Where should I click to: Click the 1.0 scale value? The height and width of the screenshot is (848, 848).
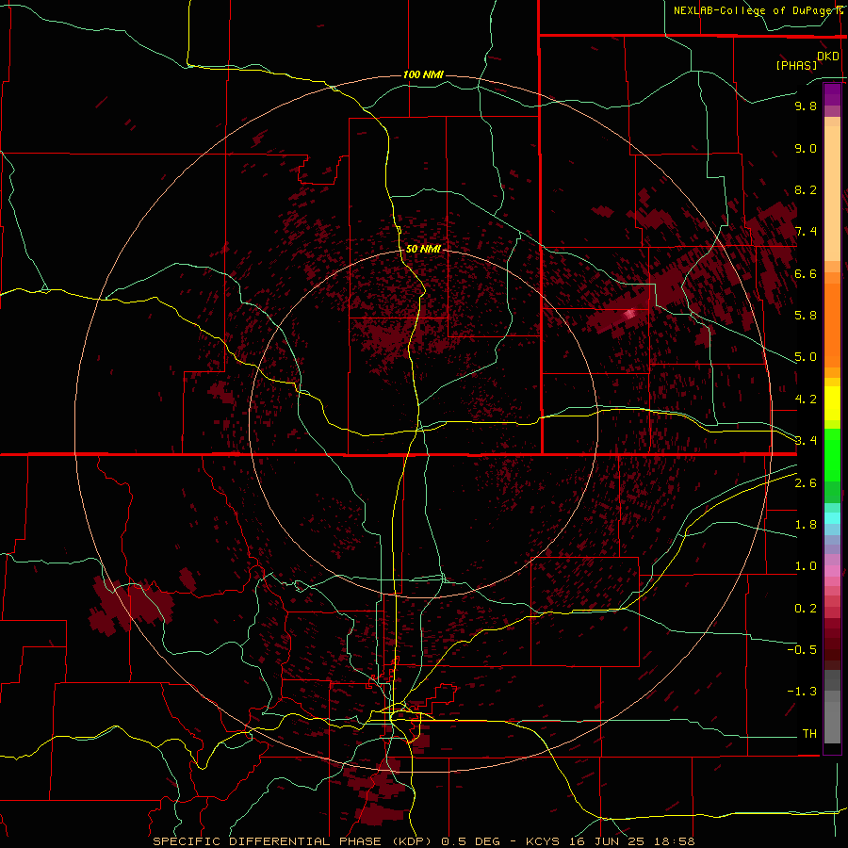(x=806, y=566)
